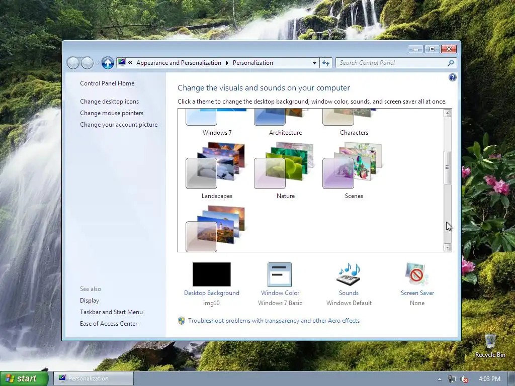
Task: Open the Recycle Bin desktop icon
Action: tap(490, 345)
